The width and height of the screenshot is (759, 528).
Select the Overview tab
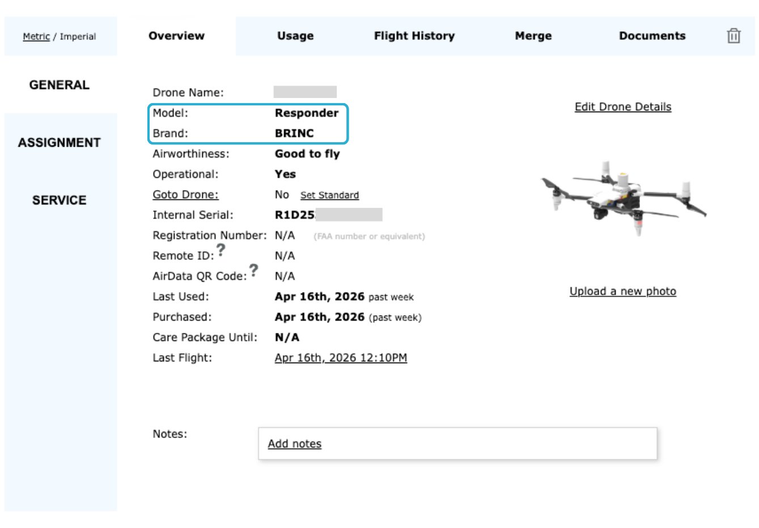tap(176, 36)
